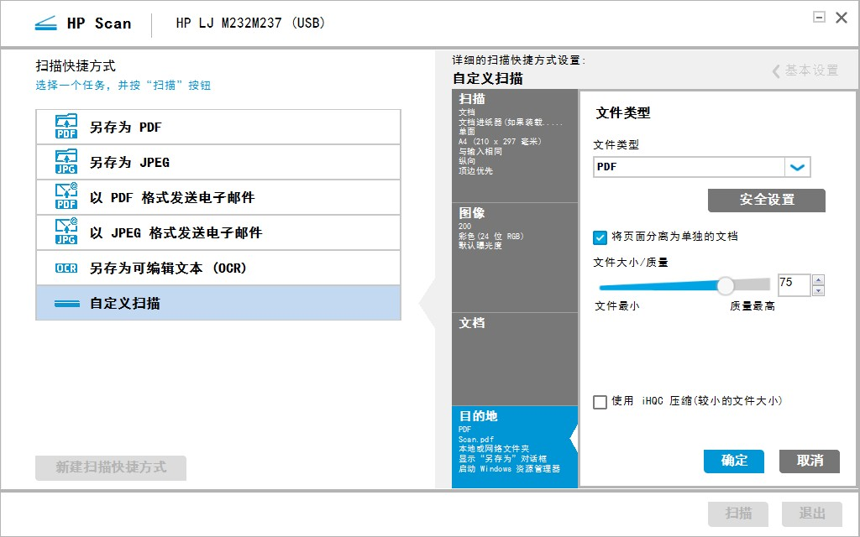Enable 使用 iHQC 压缩 checkbox
The image size is (860, 537).
(600, 402)
